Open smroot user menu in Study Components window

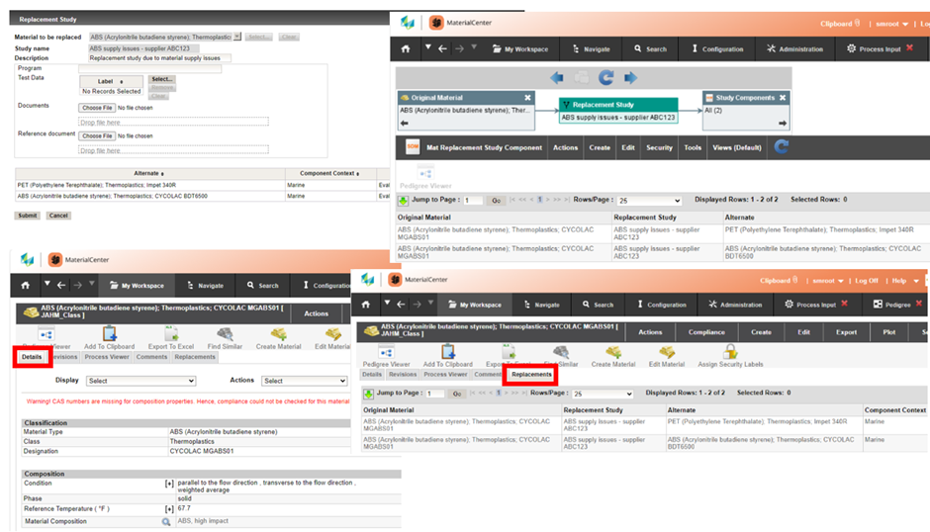(891, 24)
